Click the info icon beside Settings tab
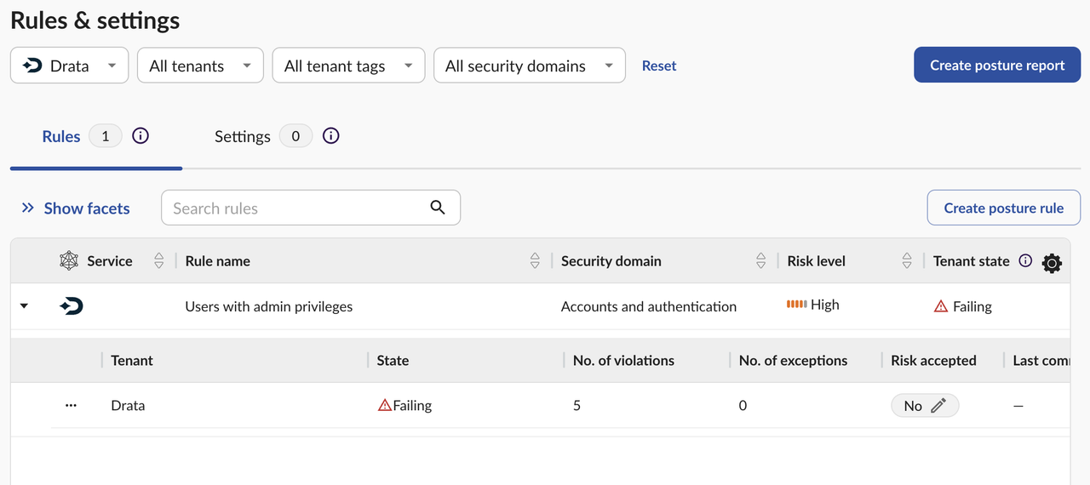 331,136
